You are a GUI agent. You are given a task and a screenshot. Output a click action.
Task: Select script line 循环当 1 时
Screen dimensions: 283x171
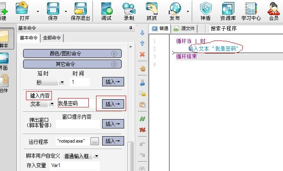191,41
